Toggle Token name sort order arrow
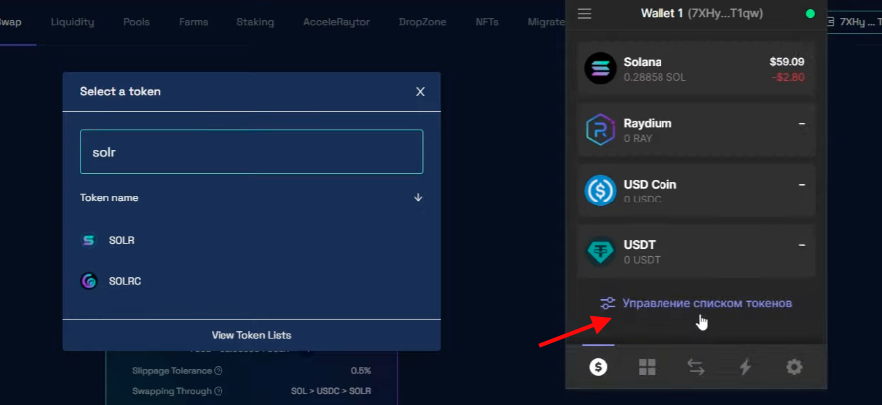Screen dimensions: 882x405 tap(418, 197)
